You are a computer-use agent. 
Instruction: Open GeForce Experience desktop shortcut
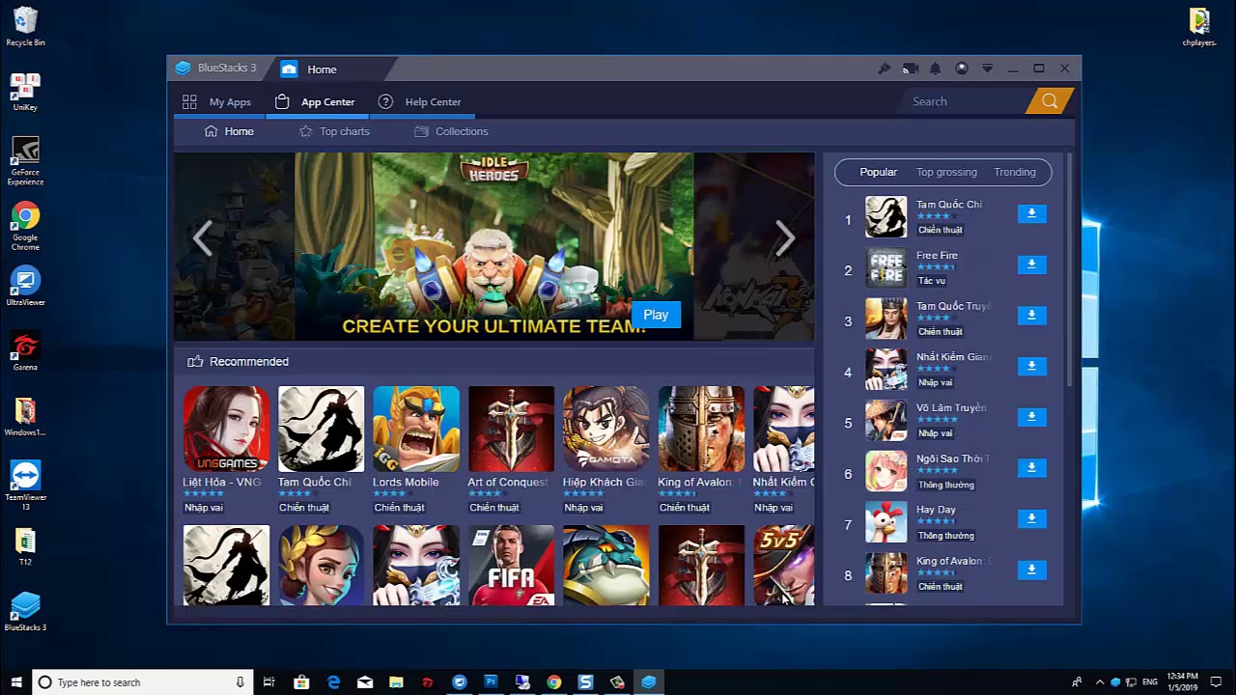pos(25,161)
